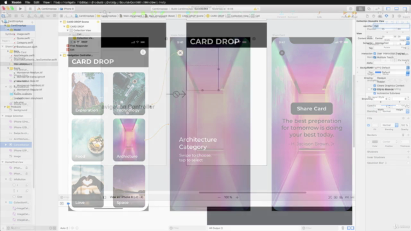
Task: Click the All Output selector
Action: [216, 228]
